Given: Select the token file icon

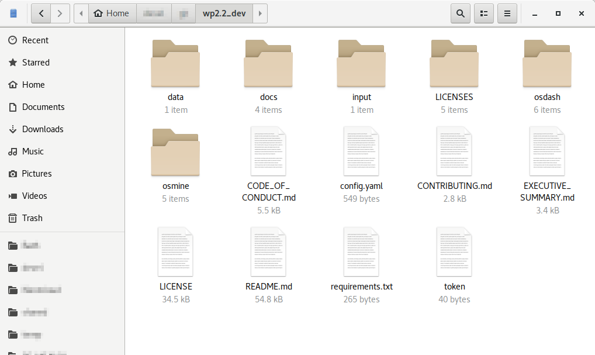Looking at the screenshot, I should [454, 252].
